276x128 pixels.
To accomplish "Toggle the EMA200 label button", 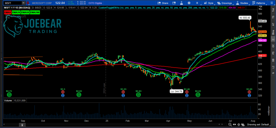I will coord(35,12).
